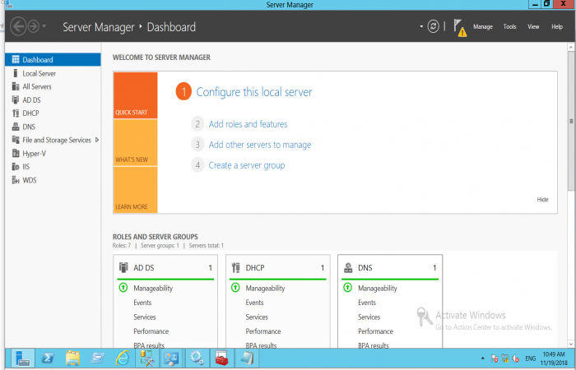Refresh the Server Manager dashboard
The image size is (576, 370).
pyautogui.click(x=434, y=26)
